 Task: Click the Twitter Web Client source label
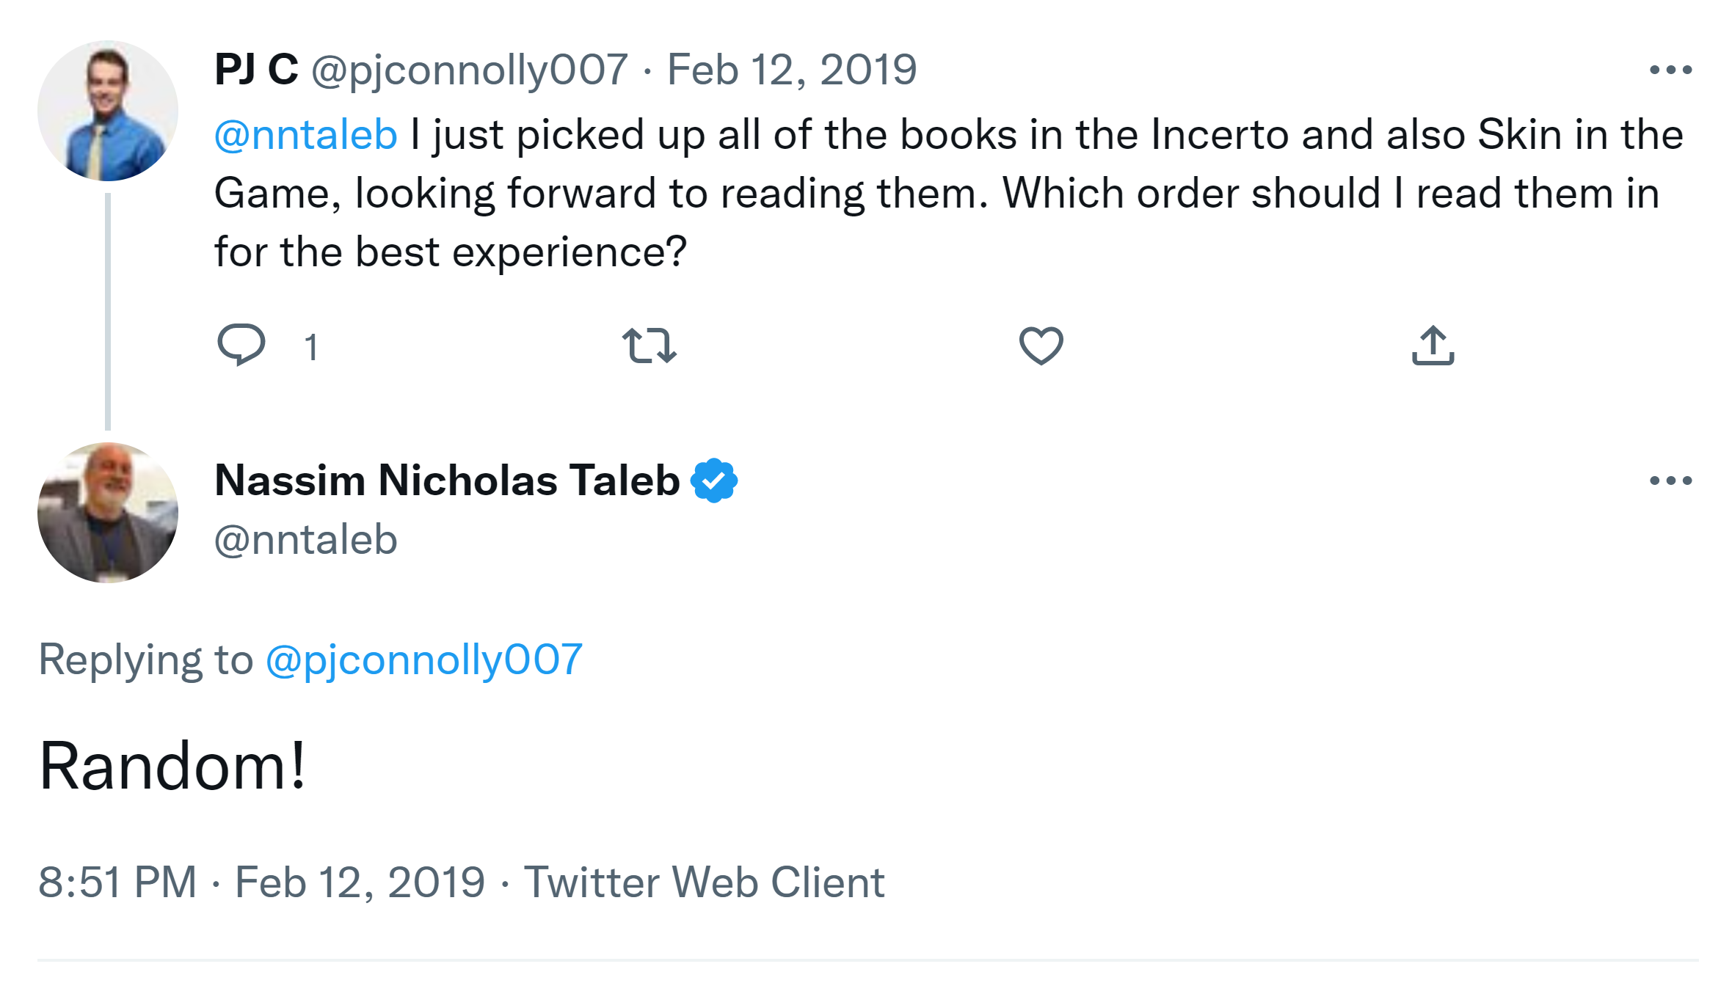704,882
